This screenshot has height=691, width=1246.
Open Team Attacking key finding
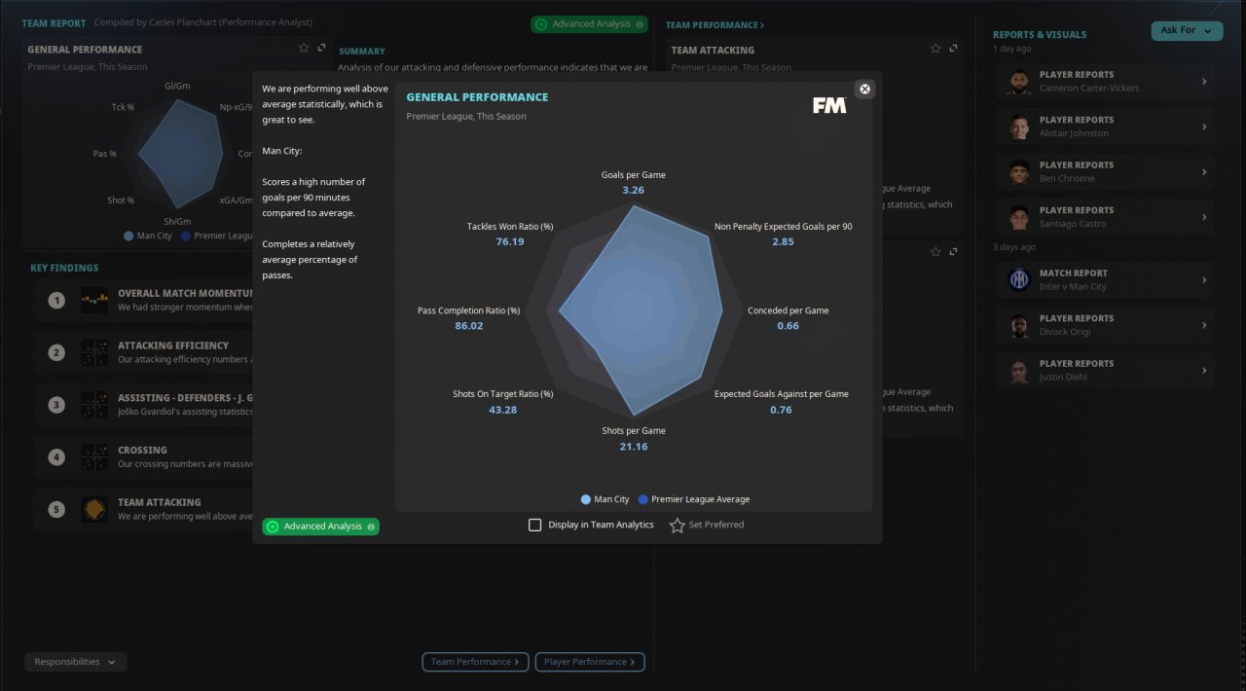(x=143, y=510)
